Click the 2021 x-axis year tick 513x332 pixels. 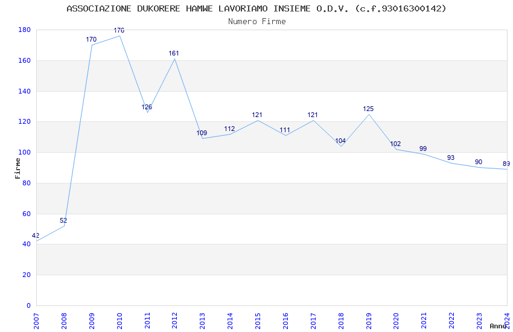pos(424,321)
